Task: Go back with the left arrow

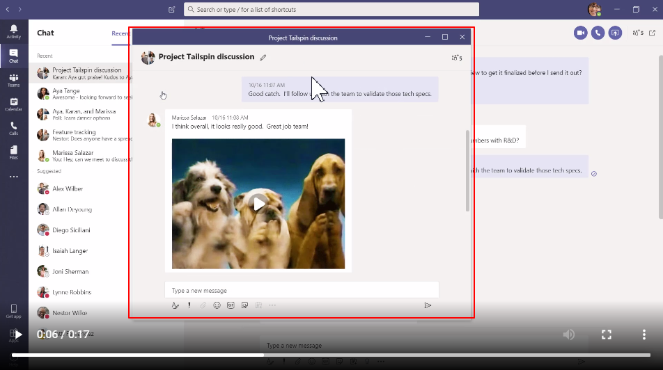Action: [7, 9]
